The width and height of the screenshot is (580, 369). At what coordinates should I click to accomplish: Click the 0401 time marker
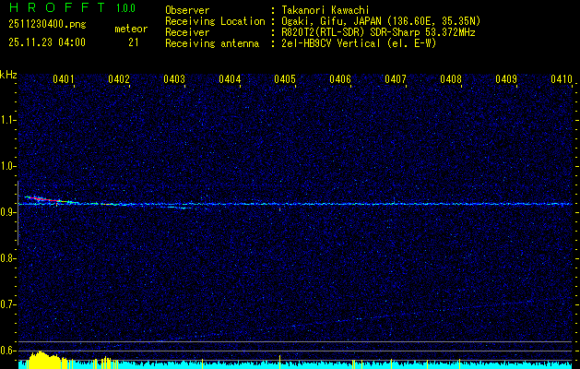coord(64,80)
